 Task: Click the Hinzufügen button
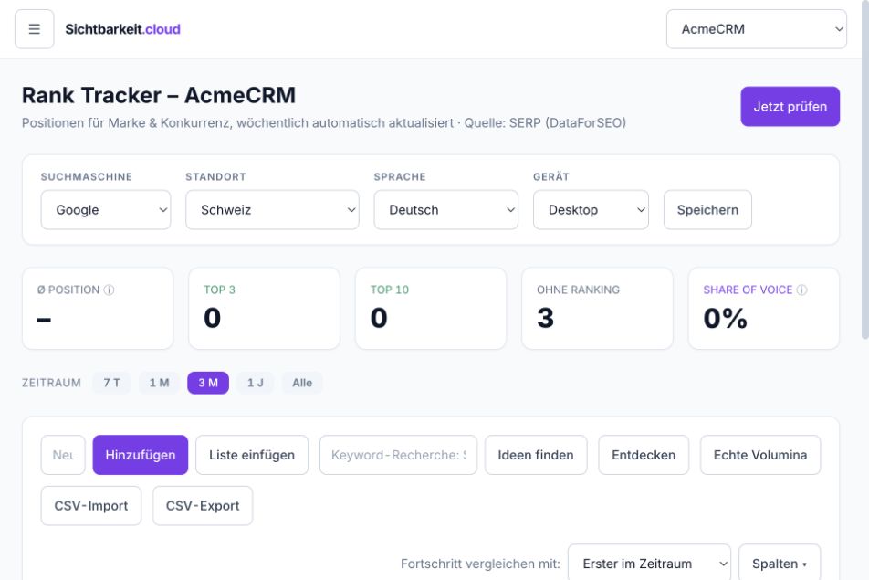(x=141, y=455)
